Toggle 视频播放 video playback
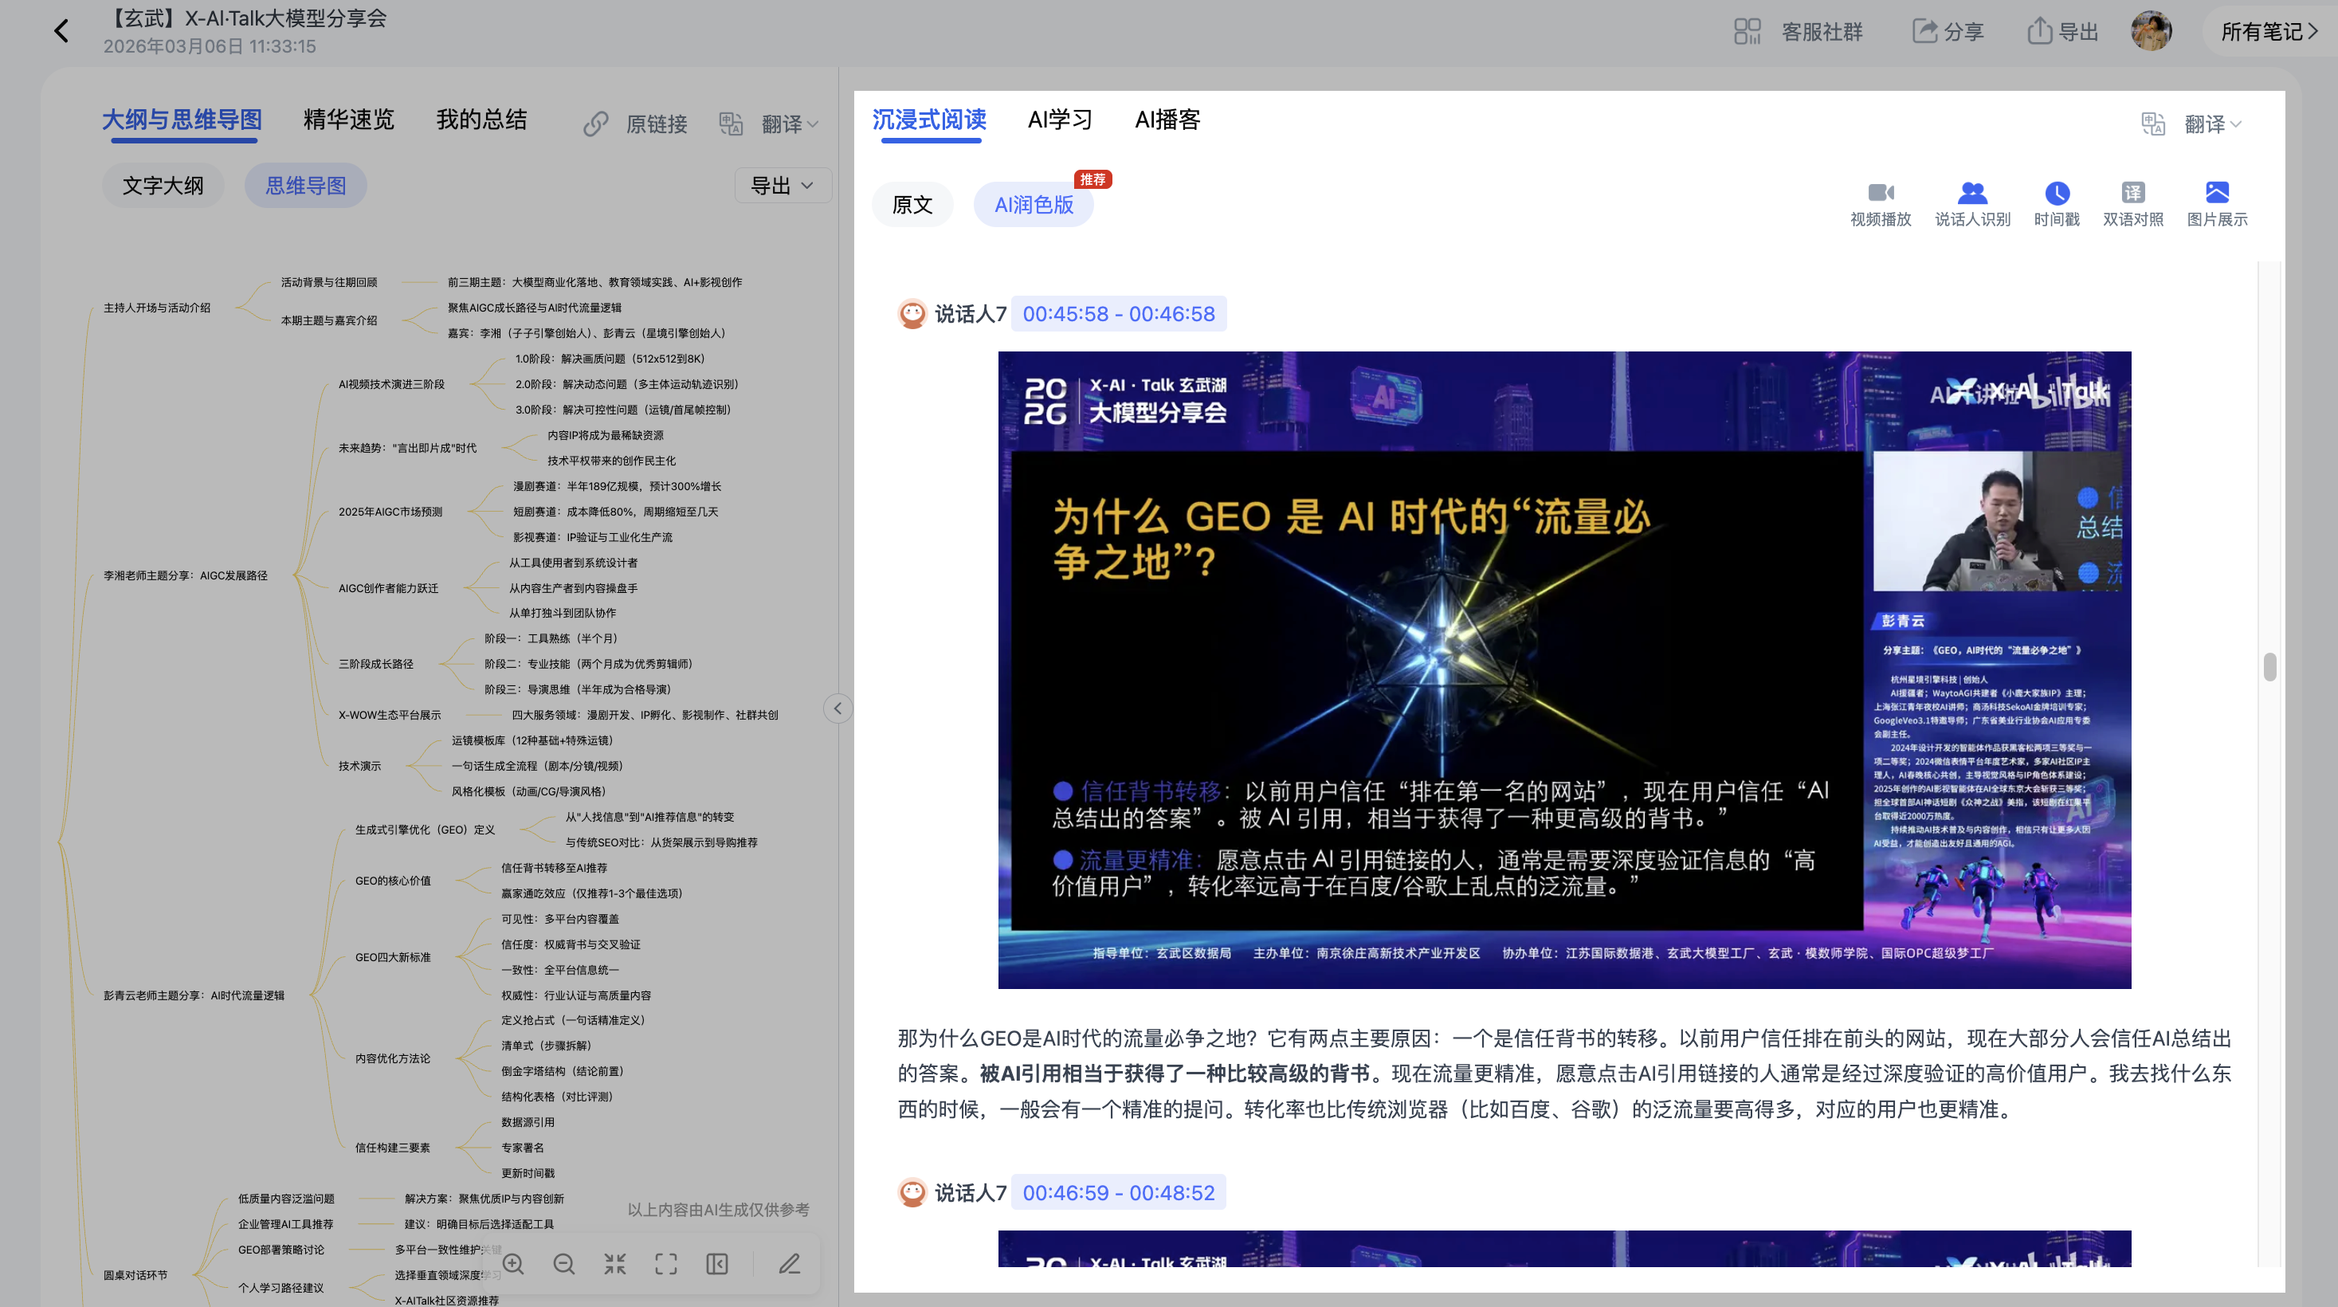 pyautogui.click(x=1881, y=204)
